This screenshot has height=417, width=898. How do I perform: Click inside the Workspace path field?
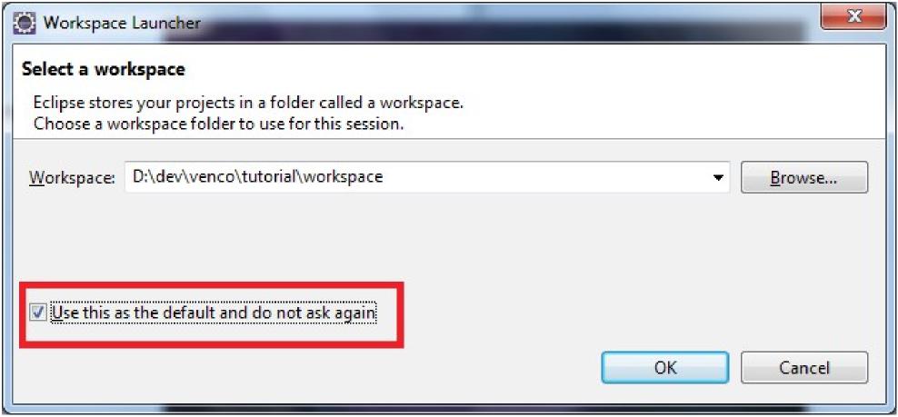[x=409, y=178]
